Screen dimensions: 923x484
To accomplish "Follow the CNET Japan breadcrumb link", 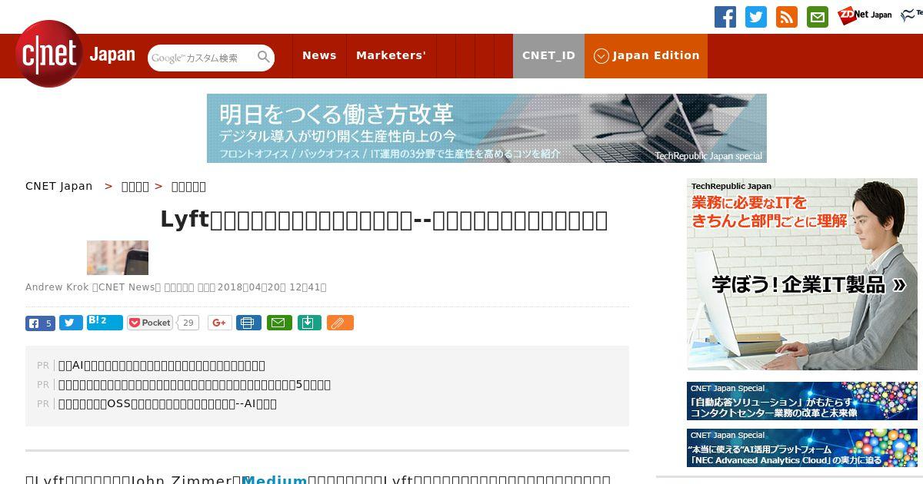I will (59, 186).
